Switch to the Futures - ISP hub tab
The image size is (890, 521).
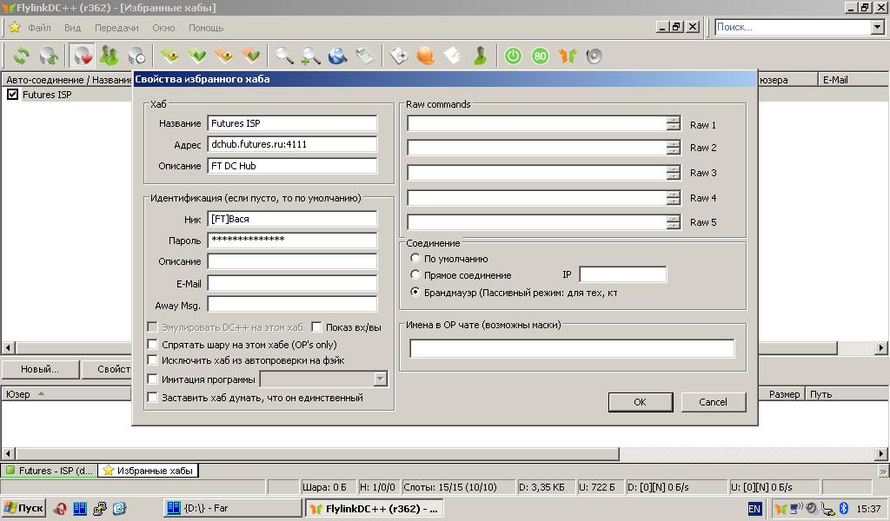pos(50,471)
